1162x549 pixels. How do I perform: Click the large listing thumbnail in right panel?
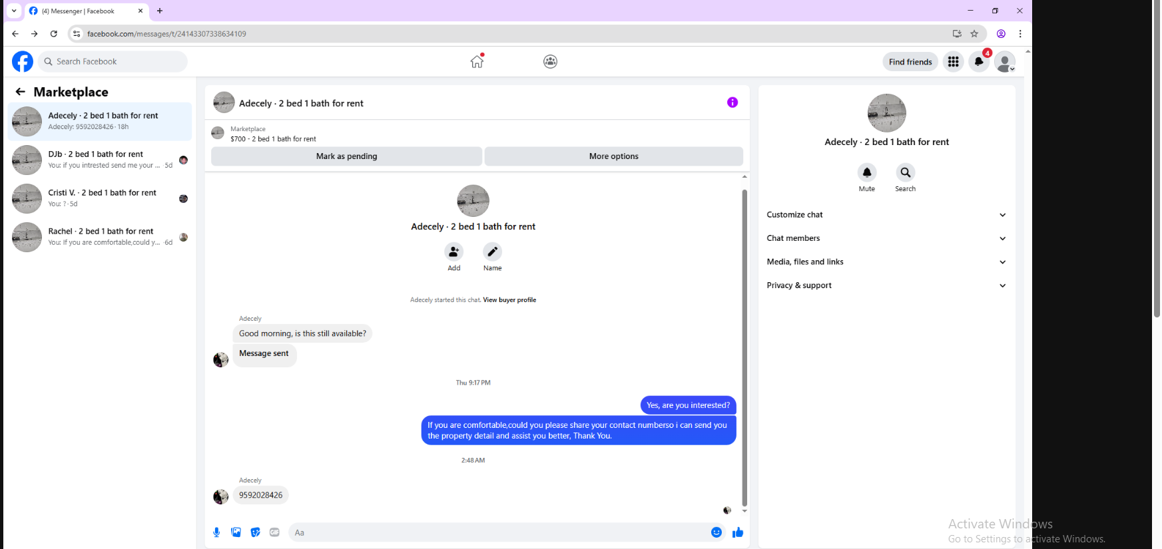(887, 113)
